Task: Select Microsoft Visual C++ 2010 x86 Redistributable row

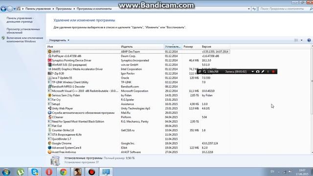Action: pos(138,91)
